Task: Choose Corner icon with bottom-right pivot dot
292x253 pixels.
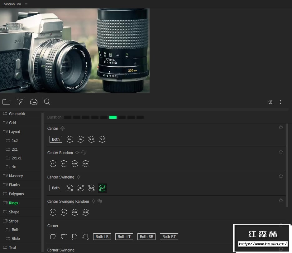Action: click(85, 236)
